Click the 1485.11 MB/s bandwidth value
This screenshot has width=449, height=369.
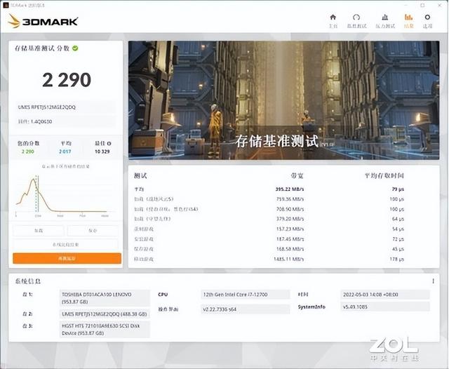click(x=288, y=259)
